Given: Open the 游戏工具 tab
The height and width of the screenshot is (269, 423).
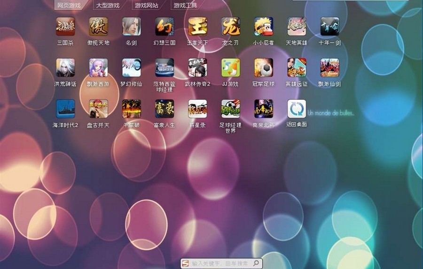Looking at the screenshot, I should point(186,5).
